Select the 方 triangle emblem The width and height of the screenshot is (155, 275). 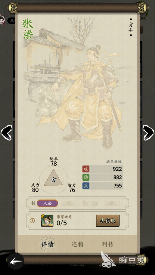pyautogui.click(x=53, y=179)
